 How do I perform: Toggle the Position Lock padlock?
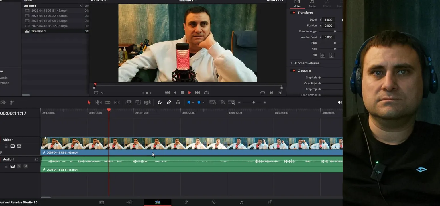pyautogui.click(x=178, y=102)
